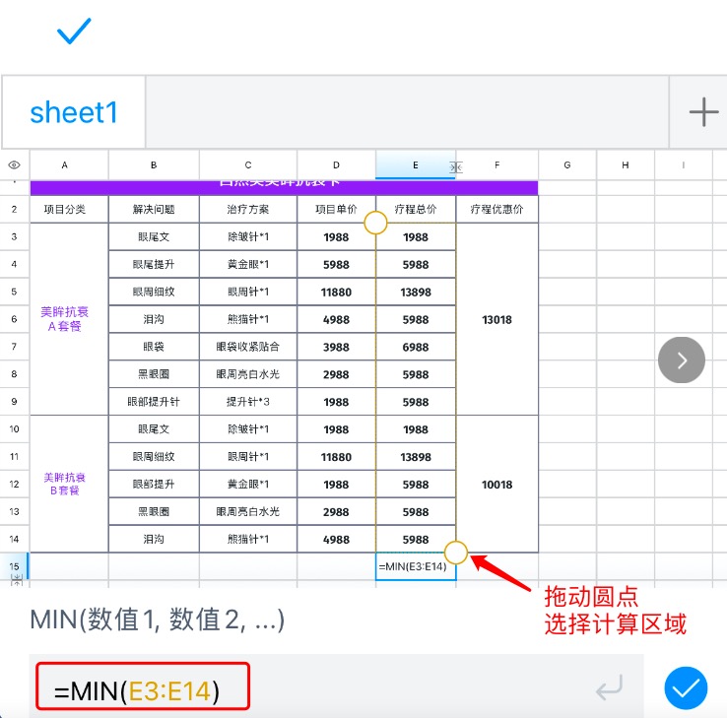
Task: Click the 熊猫针*1 cell in row 14
Action: click(x=248, y=539)
